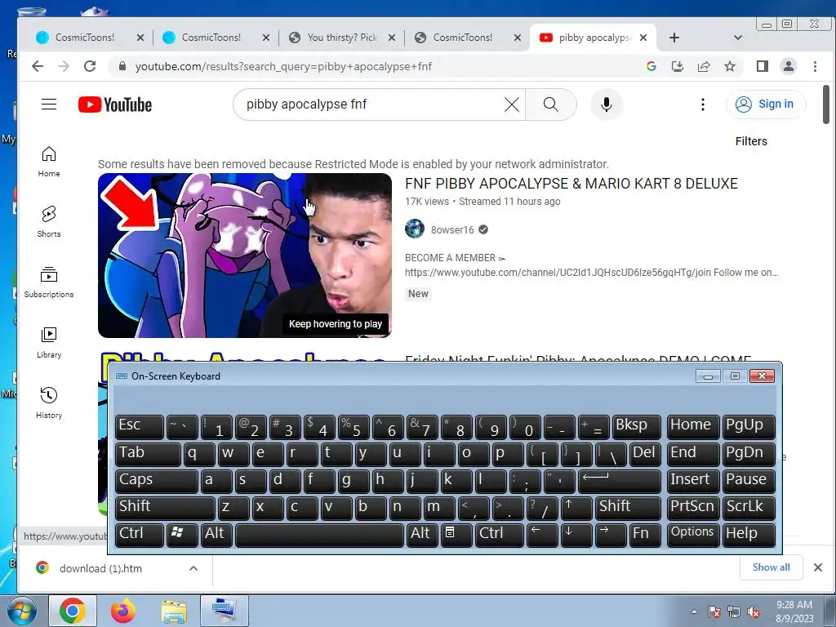Toggle right Shift key on on-screen keyboard
The height and width of the screenshot is (627, 836).
(628, 508)
